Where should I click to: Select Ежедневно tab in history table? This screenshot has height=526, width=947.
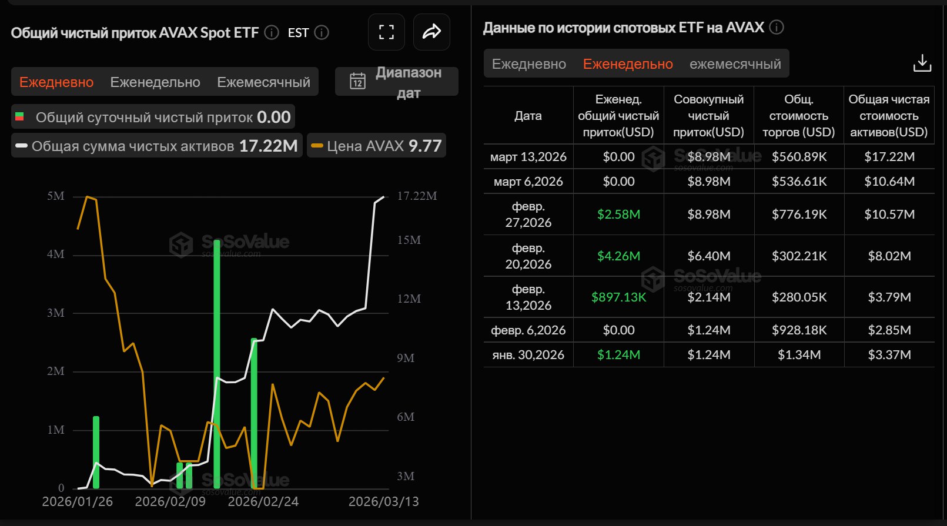tap(529, 64)
